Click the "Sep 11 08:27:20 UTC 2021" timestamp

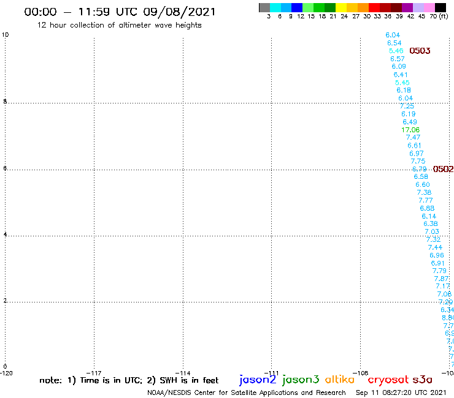point(401,393)
